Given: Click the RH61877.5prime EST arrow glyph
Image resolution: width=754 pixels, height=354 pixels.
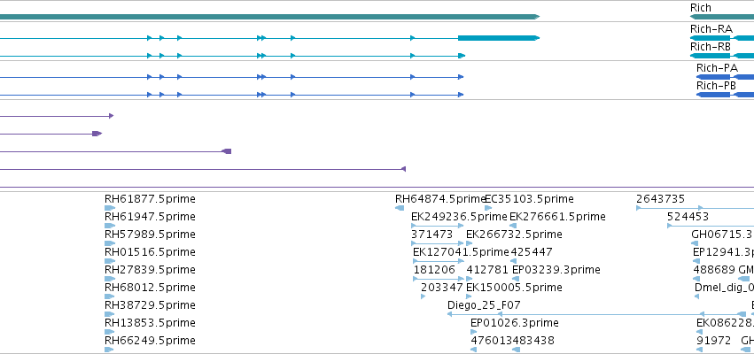Looking at the screenshot, I should click(x=110, y=208).
